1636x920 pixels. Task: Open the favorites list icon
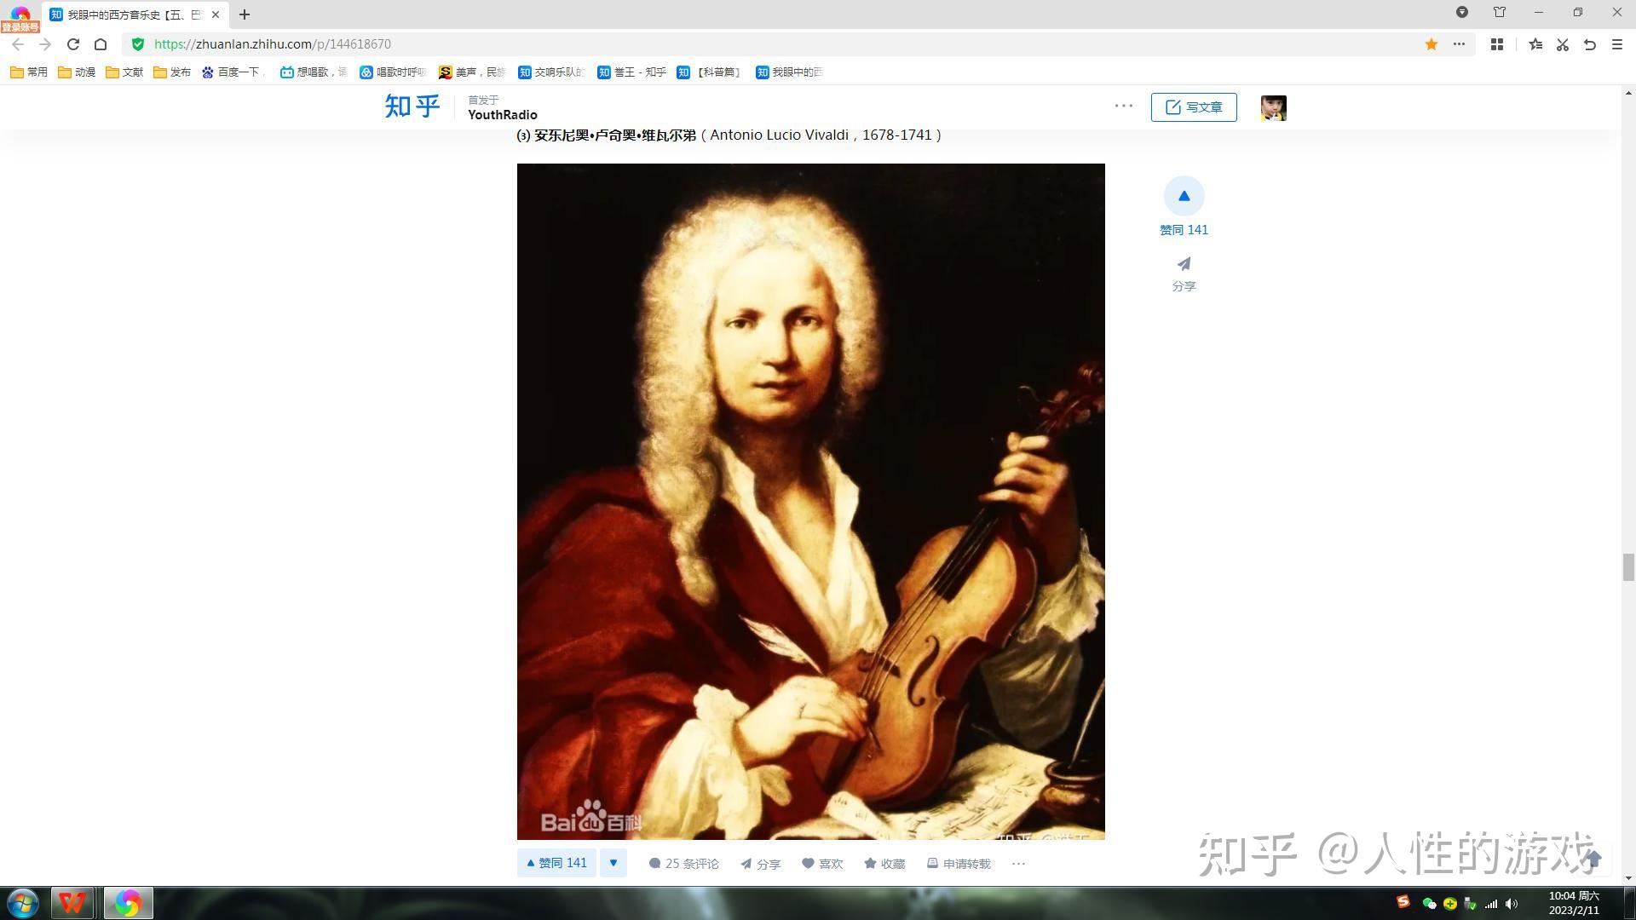tap(1535, 44)
